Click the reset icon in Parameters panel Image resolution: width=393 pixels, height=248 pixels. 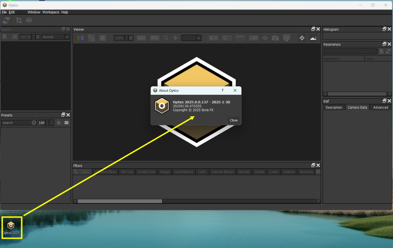click(388, 52)
